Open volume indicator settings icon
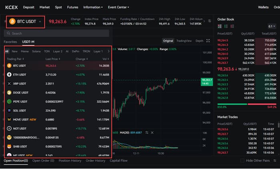The height and width of the screenshot is (169, 280). click(147, 133)
